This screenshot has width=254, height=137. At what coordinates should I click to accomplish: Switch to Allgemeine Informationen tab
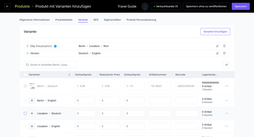tap(34, 20)
